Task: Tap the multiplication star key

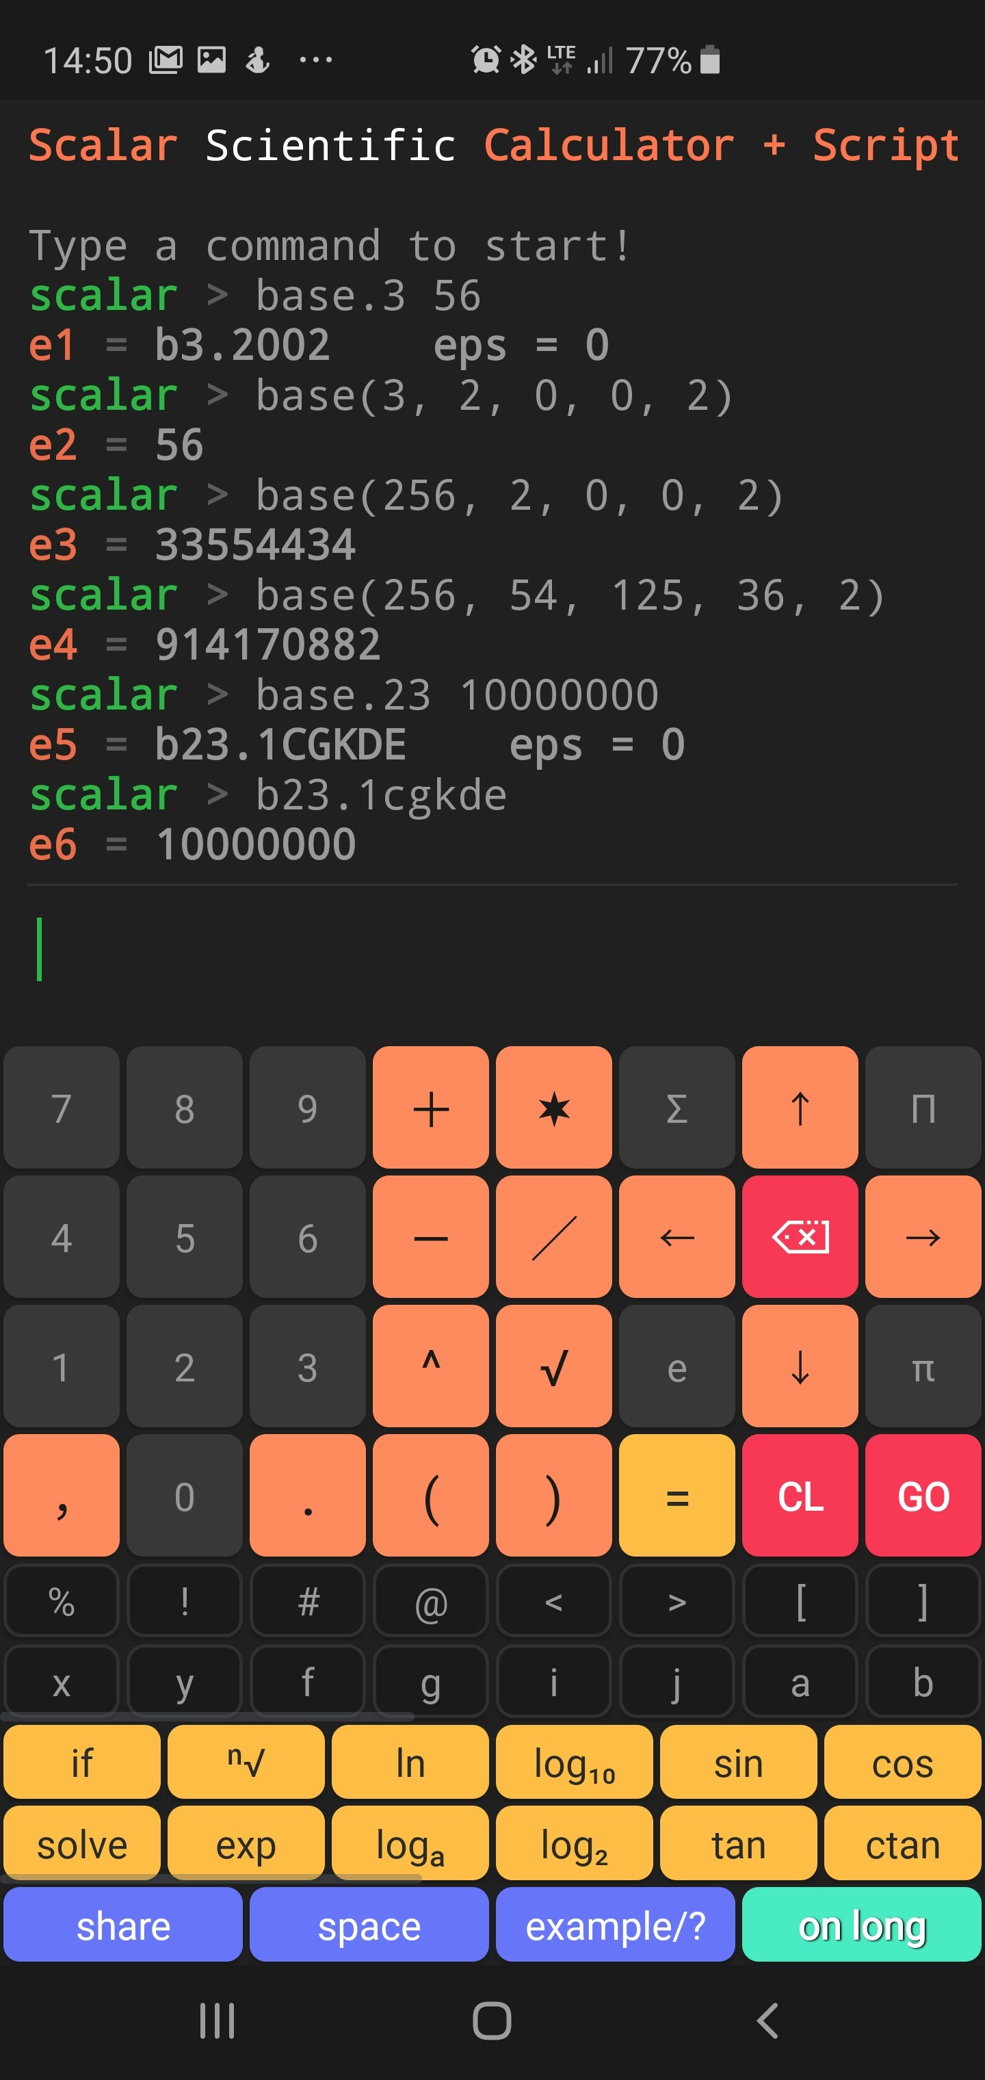Action: (x=554, y=1107)
